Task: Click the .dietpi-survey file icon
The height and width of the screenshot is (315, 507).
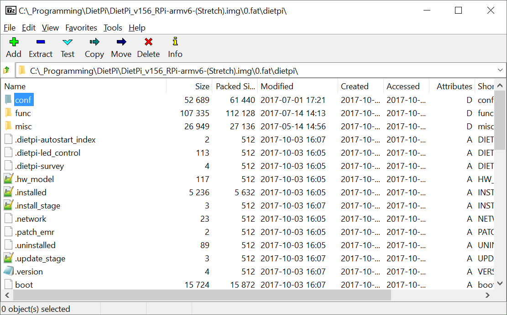Action: pos(8,166)
